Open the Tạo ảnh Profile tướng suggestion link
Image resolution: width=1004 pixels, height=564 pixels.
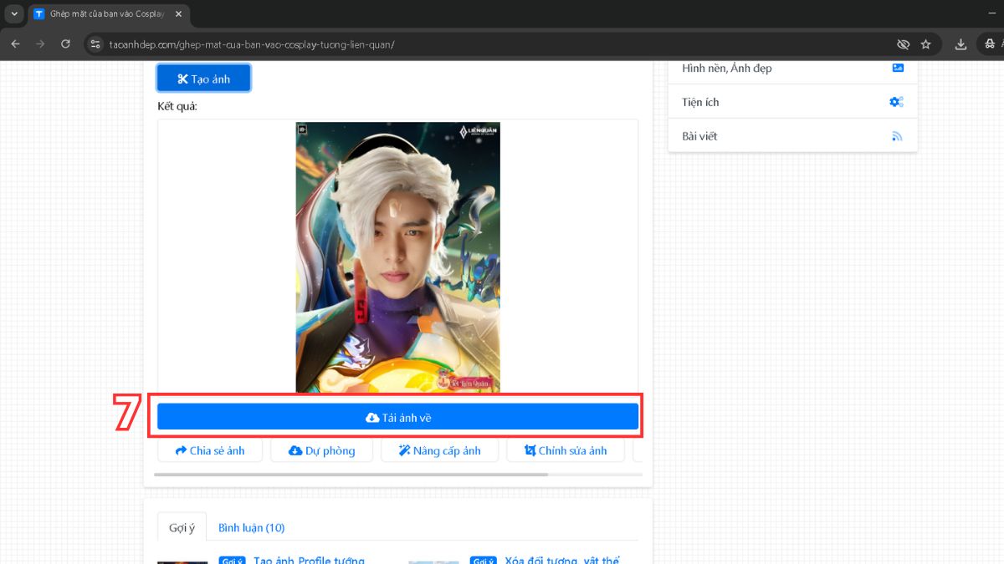[310, 559]
